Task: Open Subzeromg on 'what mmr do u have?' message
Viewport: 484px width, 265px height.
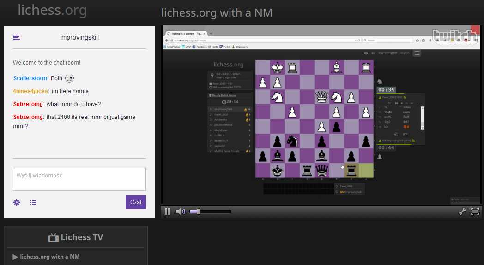Action: 28,104
